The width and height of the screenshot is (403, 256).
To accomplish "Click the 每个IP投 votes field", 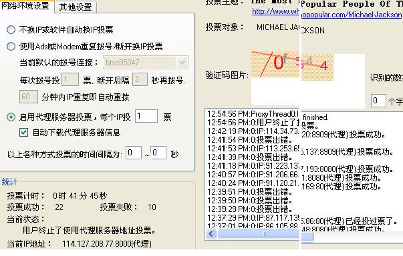I will point(146,116).
